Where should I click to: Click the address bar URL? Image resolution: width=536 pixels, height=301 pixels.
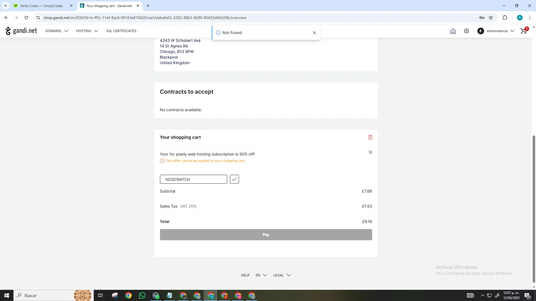coord(145,17)
